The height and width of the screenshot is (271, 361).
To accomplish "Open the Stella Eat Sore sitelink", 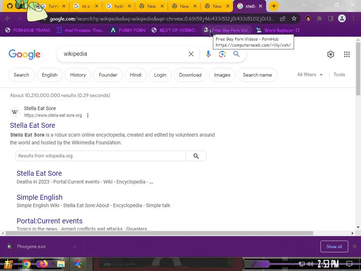I will [39, 173].
